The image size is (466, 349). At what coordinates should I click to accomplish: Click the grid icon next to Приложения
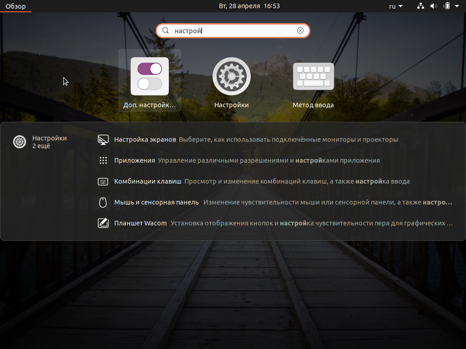coord(103,160)
